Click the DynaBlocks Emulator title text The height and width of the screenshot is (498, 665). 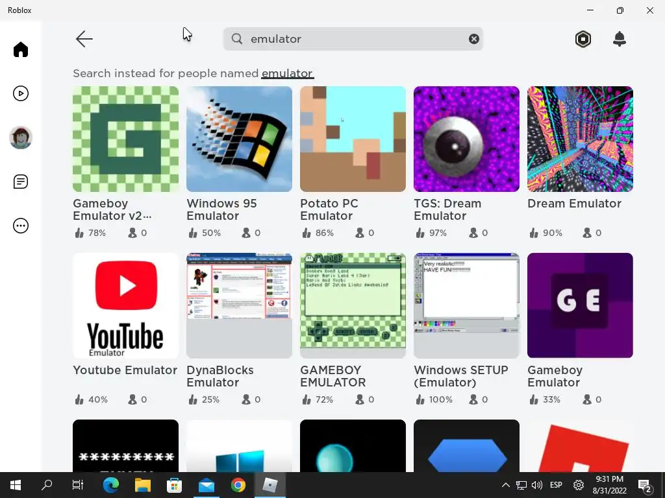coord(220,376)
